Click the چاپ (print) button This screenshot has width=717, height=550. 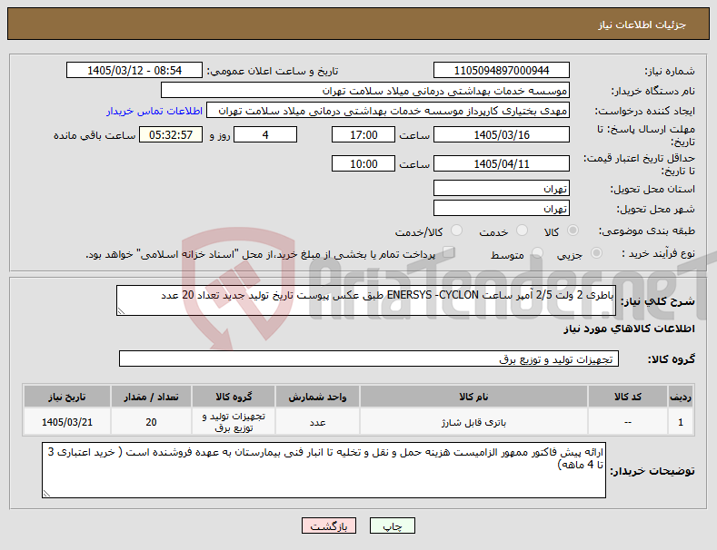coord(392,525)
